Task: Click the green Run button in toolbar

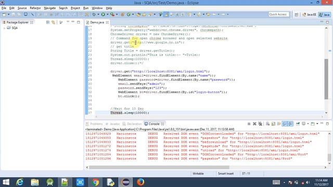Action: 103,15
